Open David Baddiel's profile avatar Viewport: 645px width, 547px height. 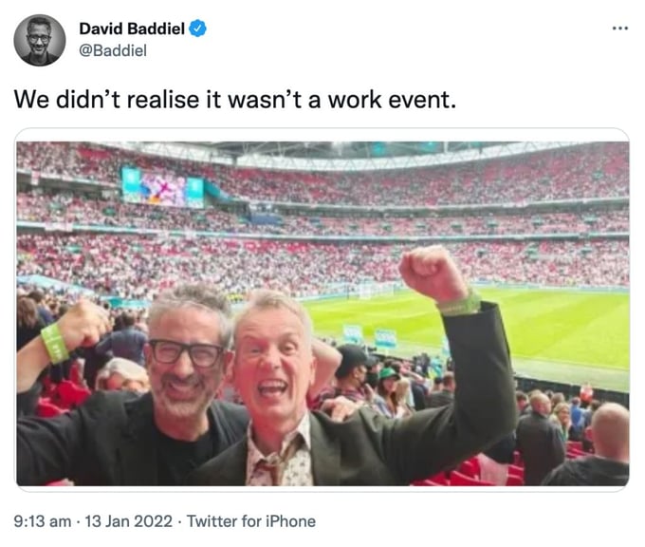point(40,40)
